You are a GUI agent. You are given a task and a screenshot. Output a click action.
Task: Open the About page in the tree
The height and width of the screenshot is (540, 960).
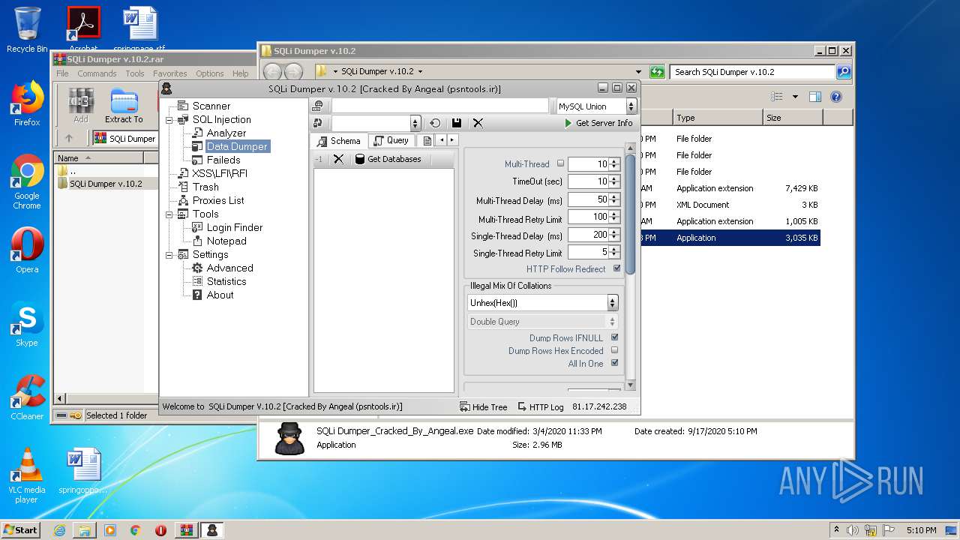220,295
